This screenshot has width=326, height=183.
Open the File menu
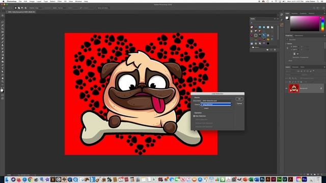pyautogui.click(x=20, y=1)
